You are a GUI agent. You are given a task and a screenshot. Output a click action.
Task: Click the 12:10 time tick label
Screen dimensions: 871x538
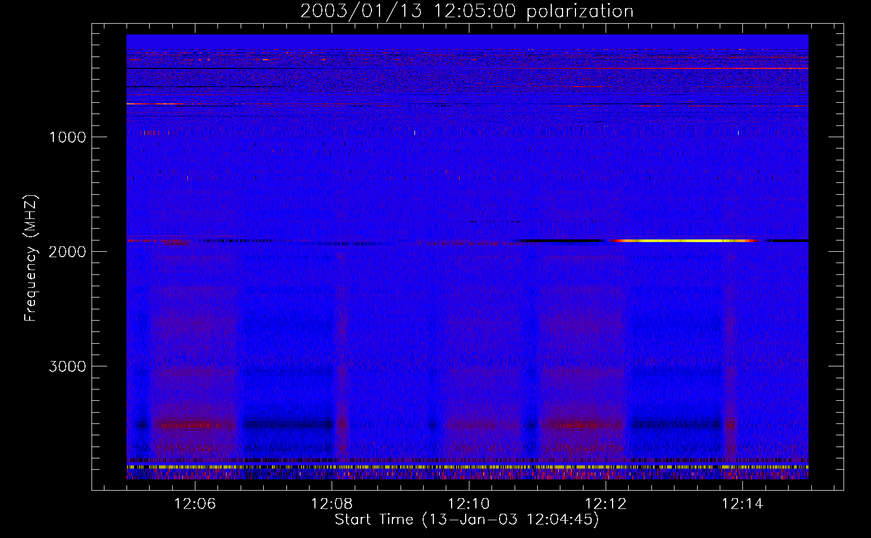[x=469, y=504]
